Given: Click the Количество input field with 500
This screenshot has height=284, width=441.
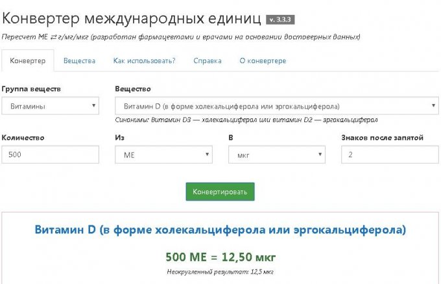Looking at the screenshot, I should point(50,155).
